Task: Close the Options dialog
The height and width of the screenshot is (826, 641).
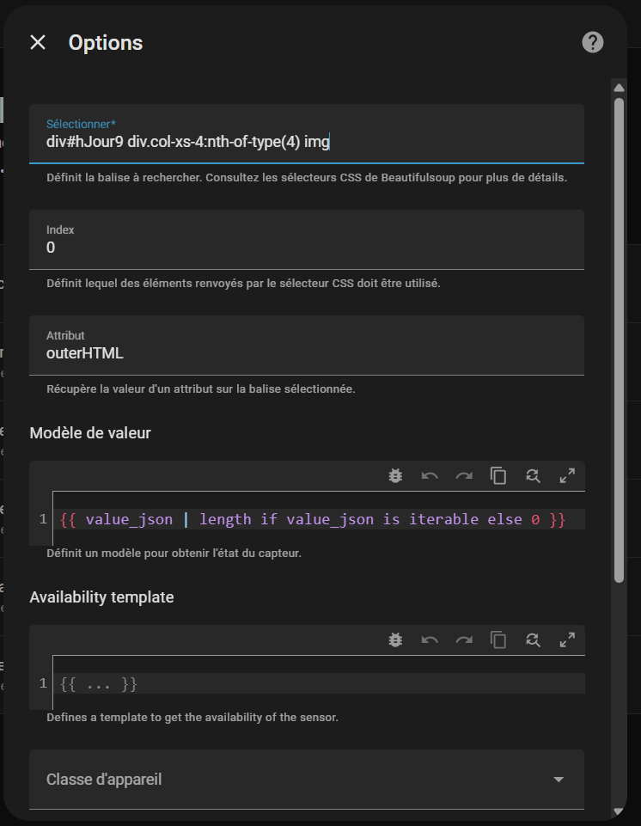Action: coord(38,43)
